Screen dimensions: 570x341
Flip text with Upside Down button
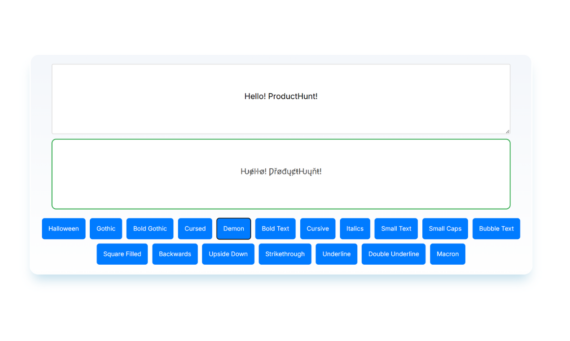[x=228, y=254]
